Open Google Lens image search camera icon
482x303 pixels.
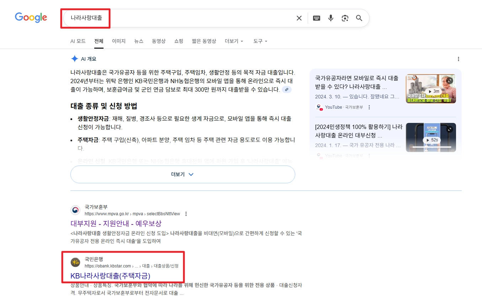(345, 18)
